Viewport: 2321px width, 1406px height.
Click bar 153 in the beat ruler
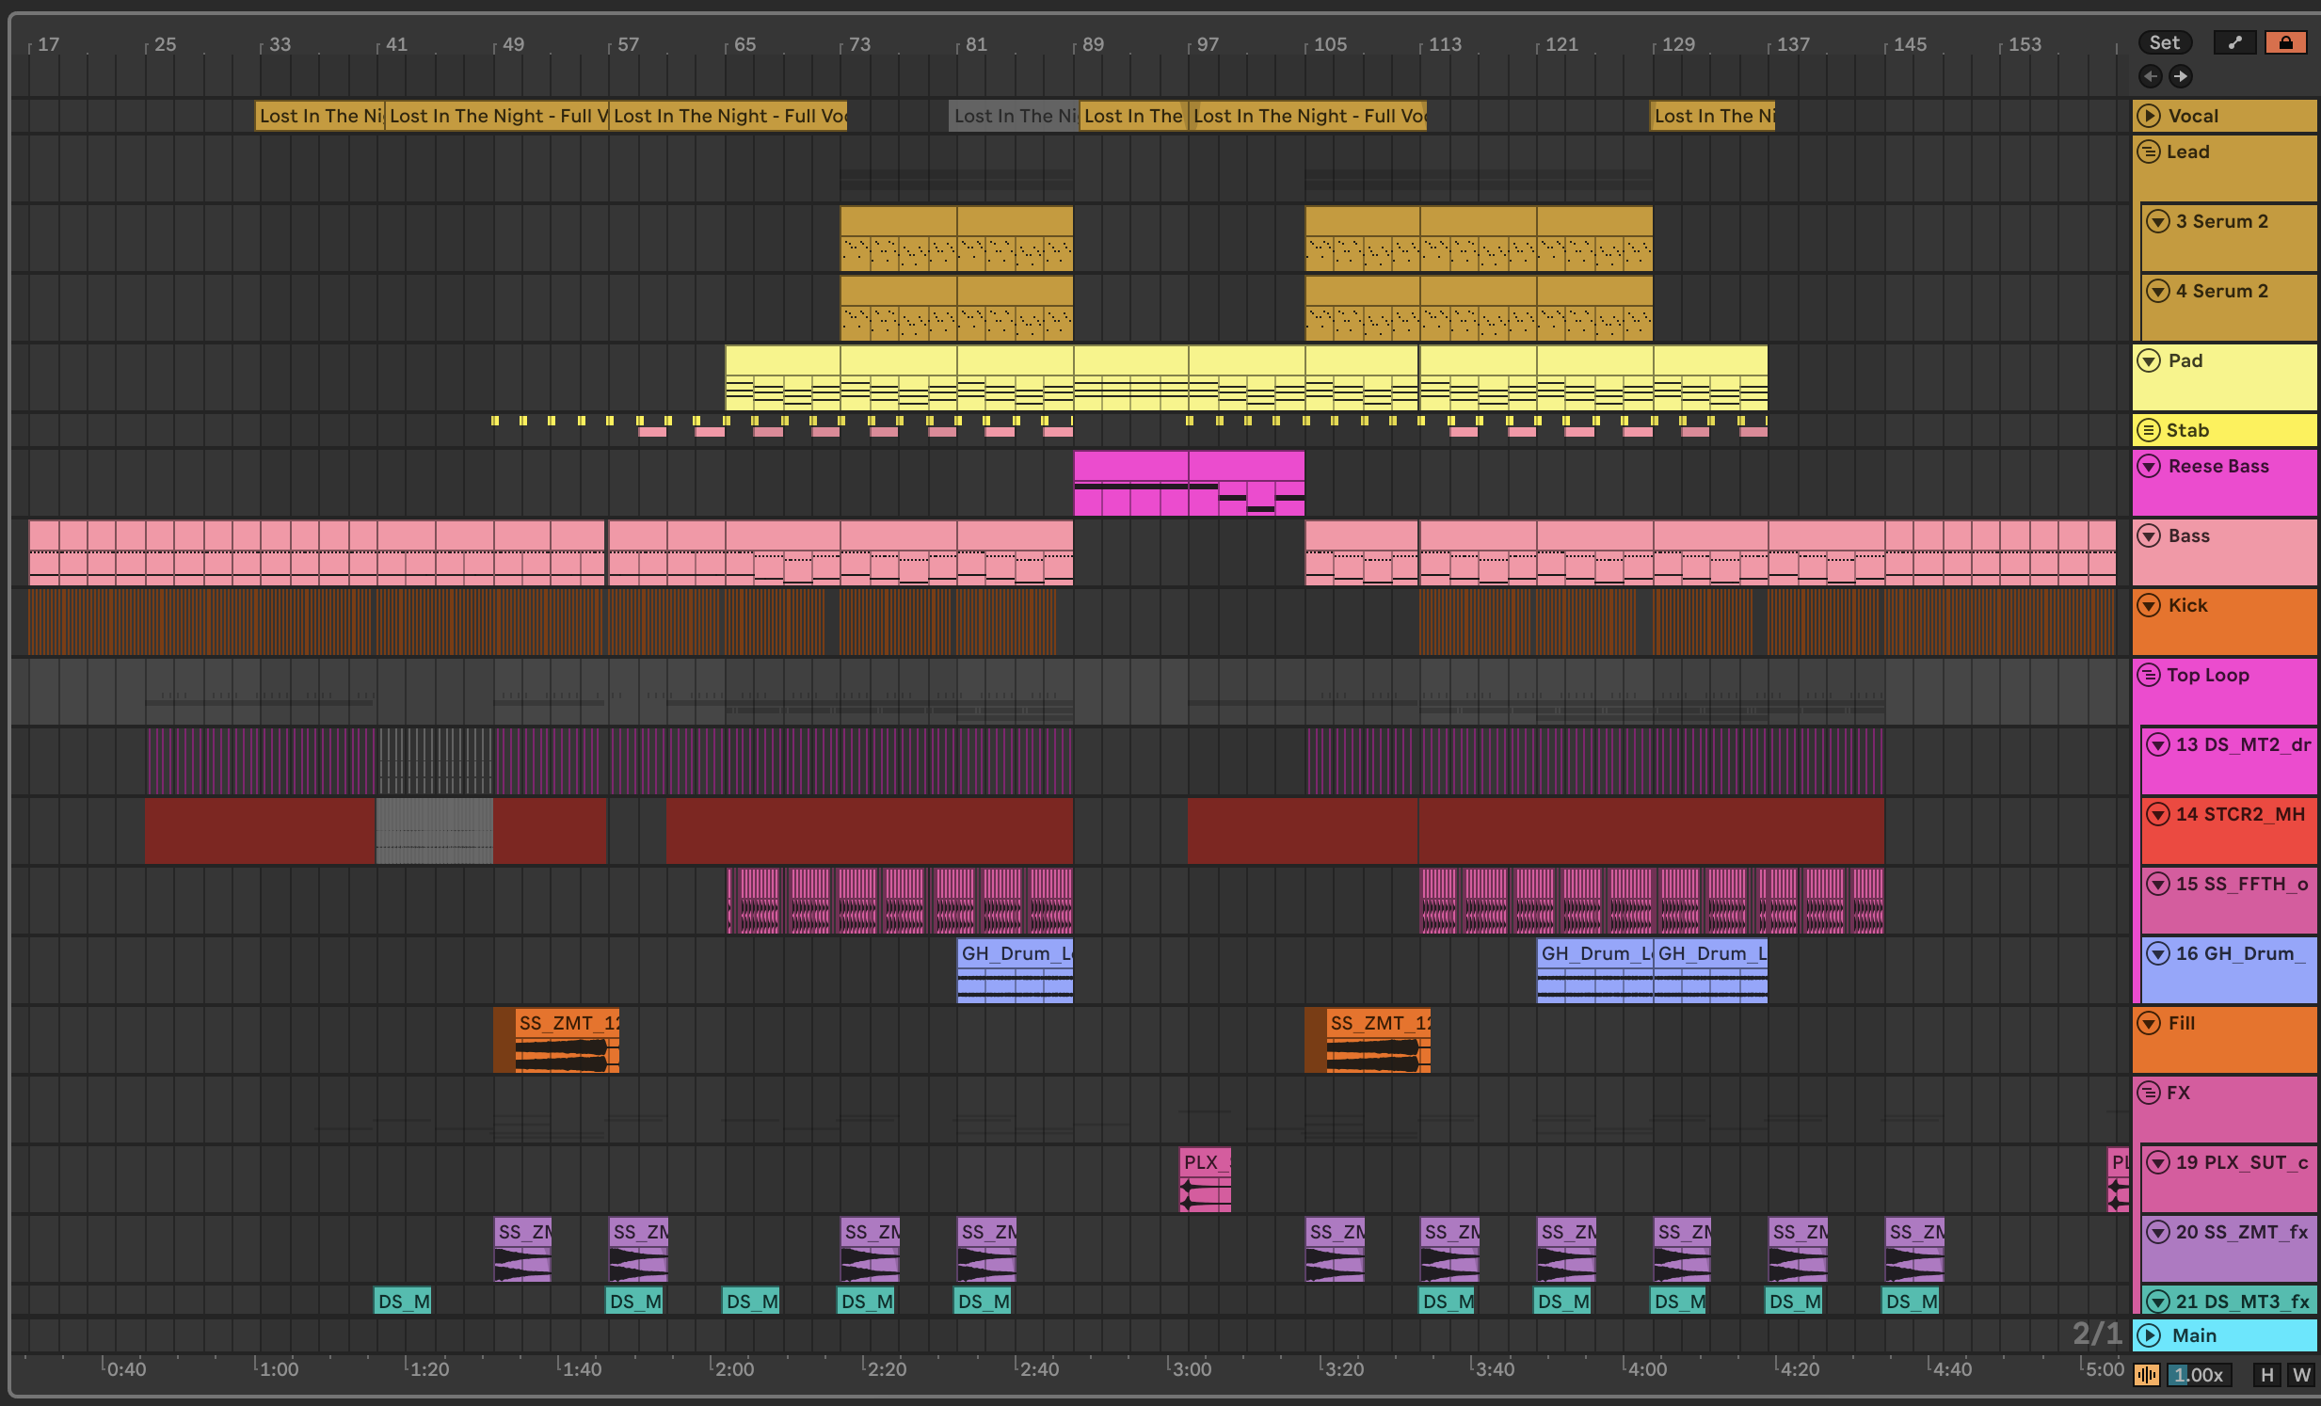pyautogui.click(x=2025, y=44)
